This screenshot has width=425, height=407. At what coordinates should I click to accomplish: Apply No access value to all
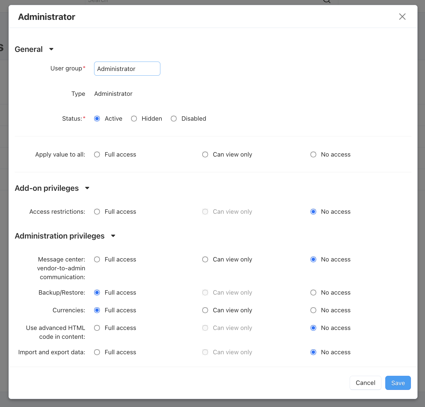(x=313, y=155)
